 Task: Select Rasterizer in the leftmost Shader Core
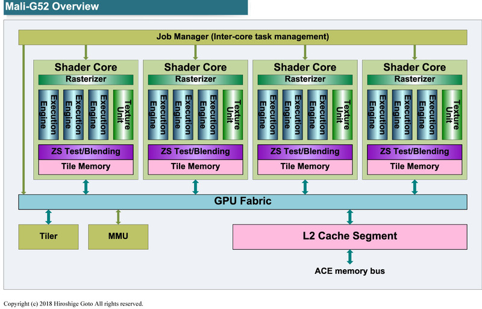(x=86, y=79)
